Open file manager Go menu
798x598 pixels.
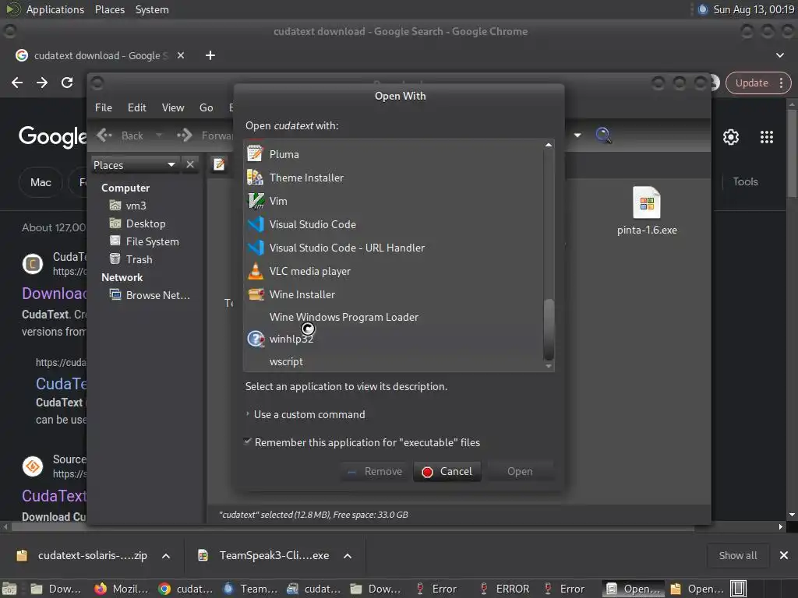tap(206, 107)
